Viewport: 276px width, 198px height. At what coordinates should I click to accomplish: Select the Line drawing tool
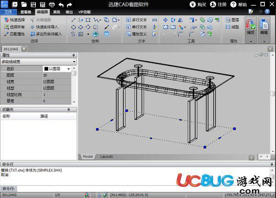pos(74,20)
